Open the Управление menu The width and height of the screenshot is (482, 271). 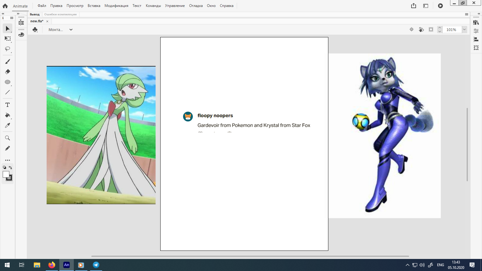click(175, 6)
